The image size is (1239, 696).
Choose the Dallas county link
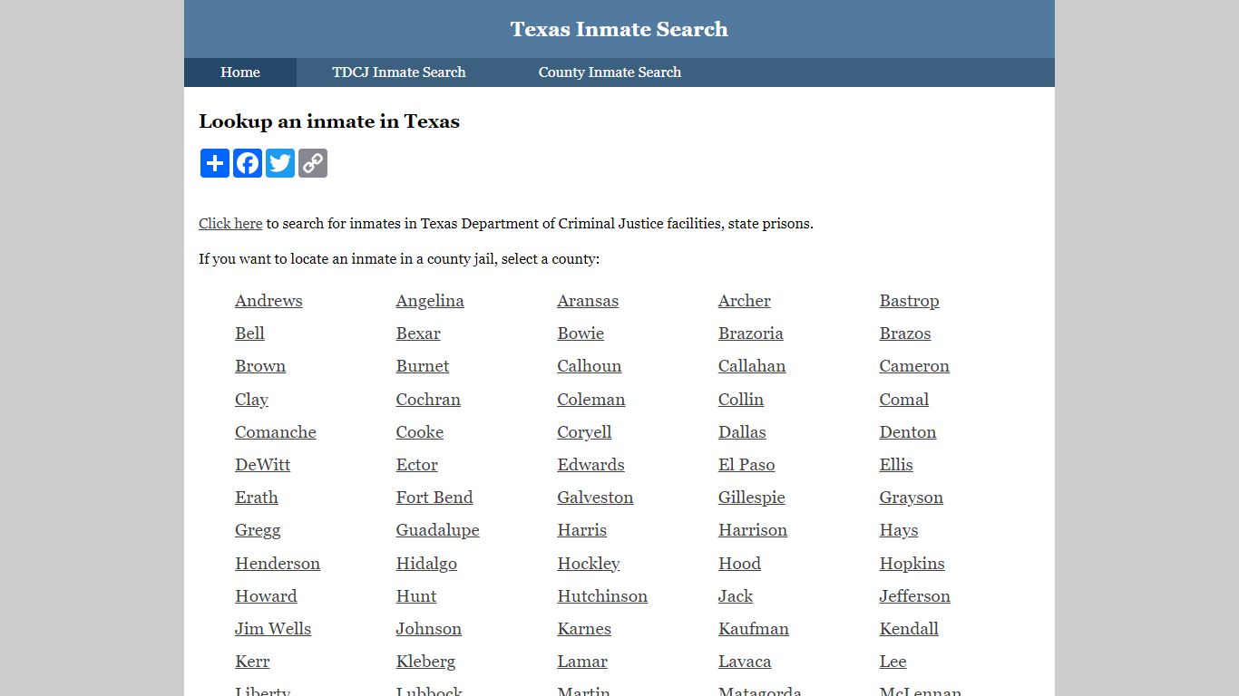(742, 432)
